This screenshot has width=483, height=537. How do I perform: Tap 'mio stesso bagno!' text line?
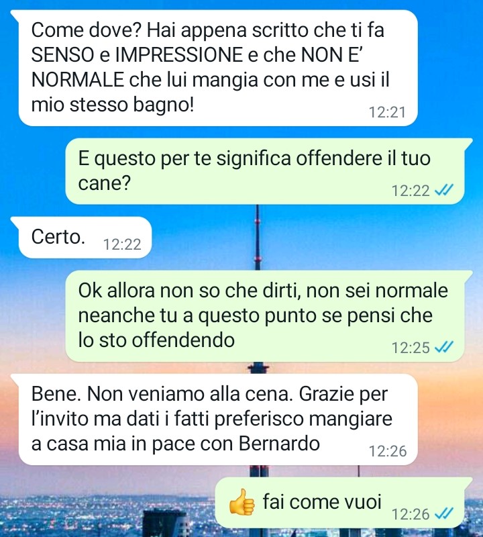(113, 105)
